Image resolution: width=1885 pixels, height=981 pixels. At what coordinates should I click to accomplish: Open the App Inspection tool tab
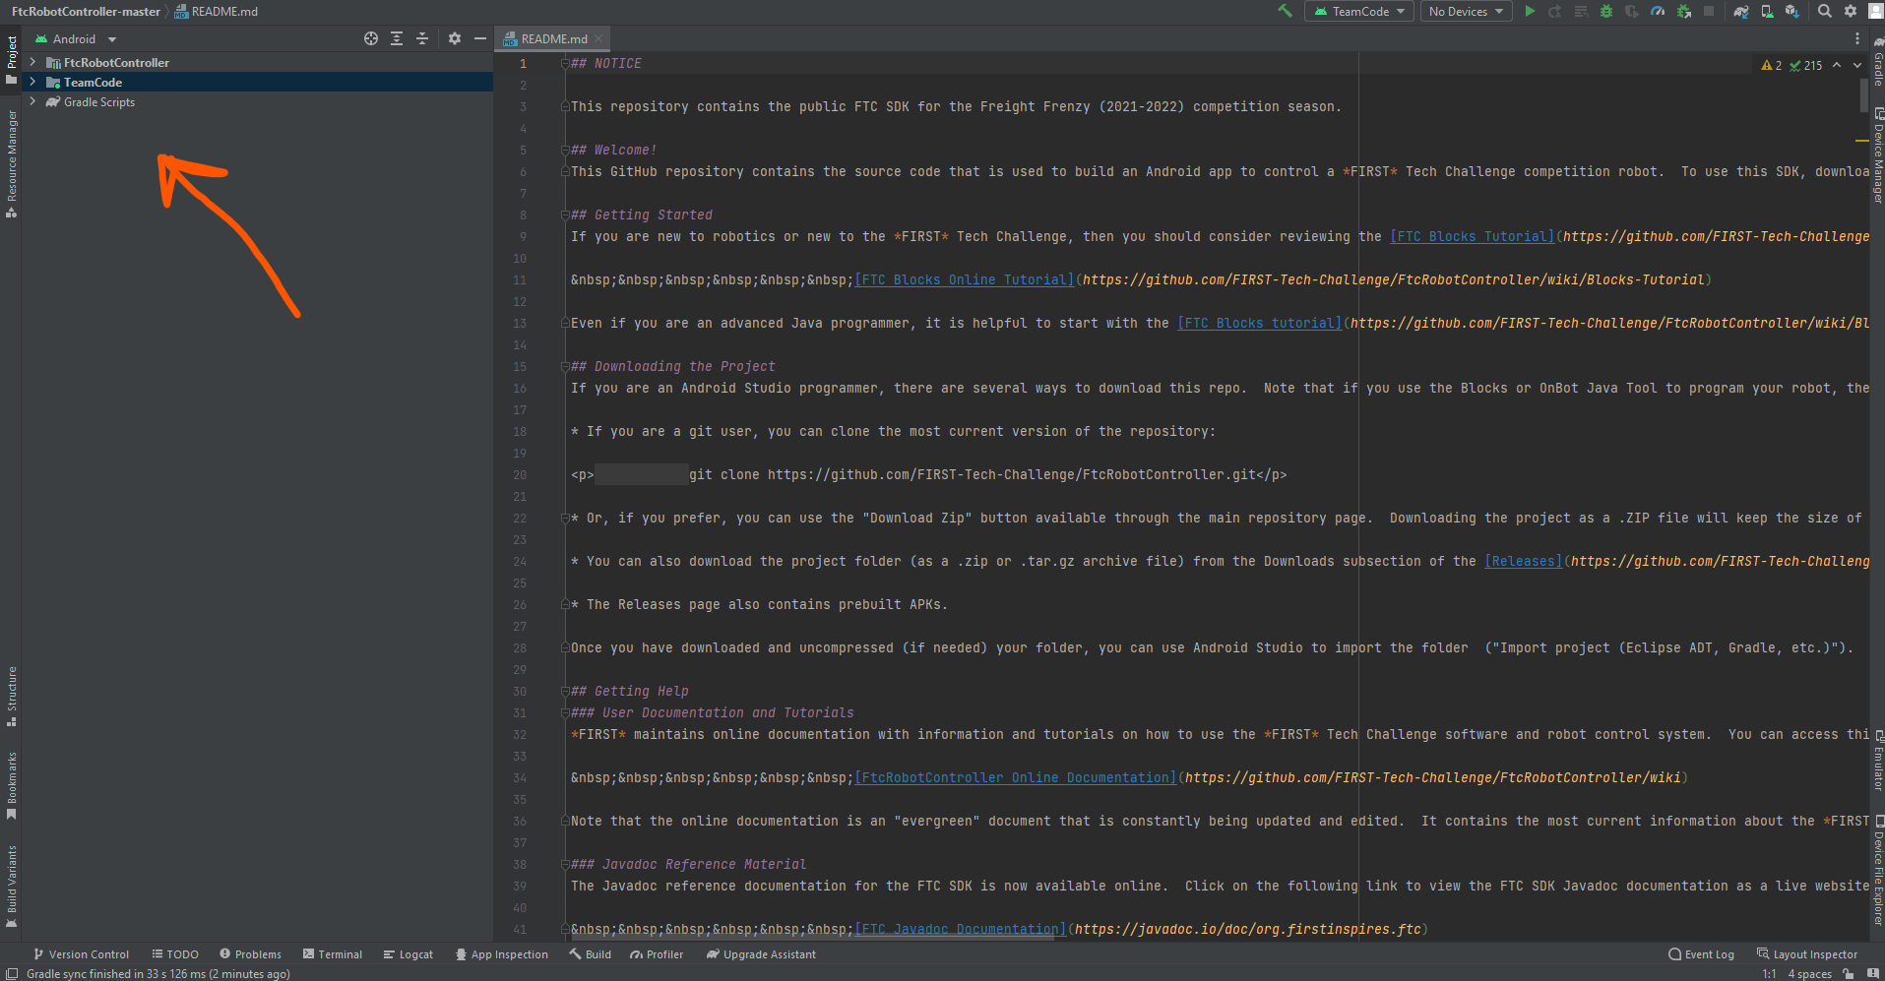pyautogui.click(x=502, y=954)
